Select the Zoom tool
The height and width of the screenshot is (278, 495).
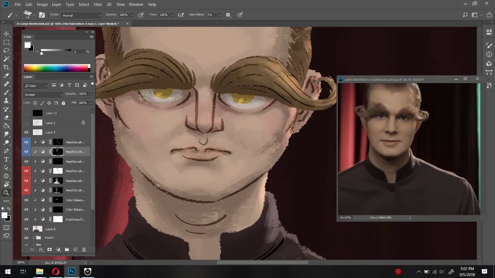(7, 193)
